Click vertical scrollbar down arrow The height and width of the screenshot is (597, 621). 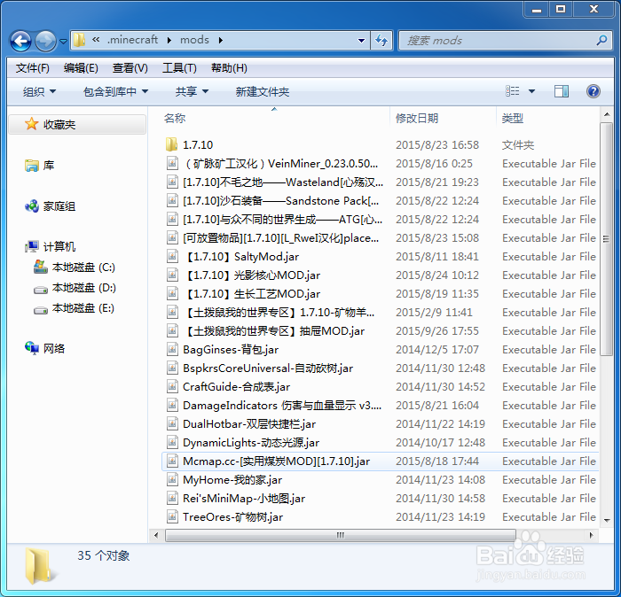tap(606, 520)
